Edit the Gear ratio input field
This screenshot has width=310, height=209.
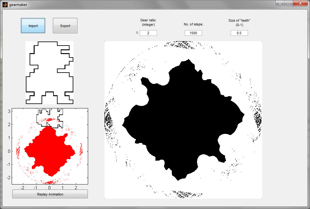click(148, 33)
